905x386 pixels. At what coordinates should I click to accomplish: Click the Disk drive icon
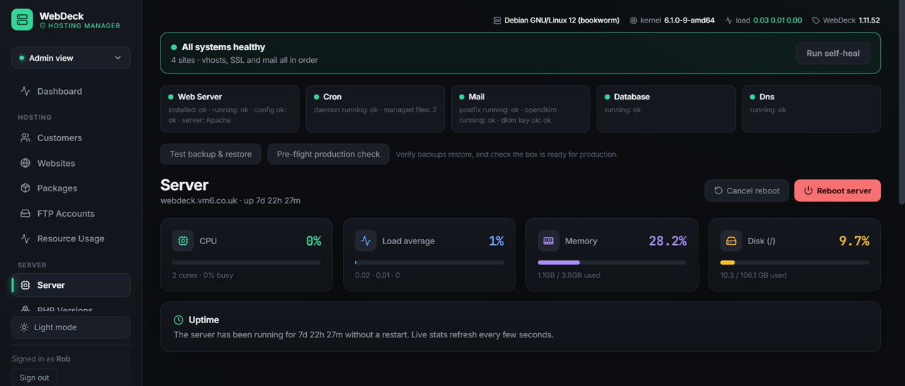click(731, 241)
